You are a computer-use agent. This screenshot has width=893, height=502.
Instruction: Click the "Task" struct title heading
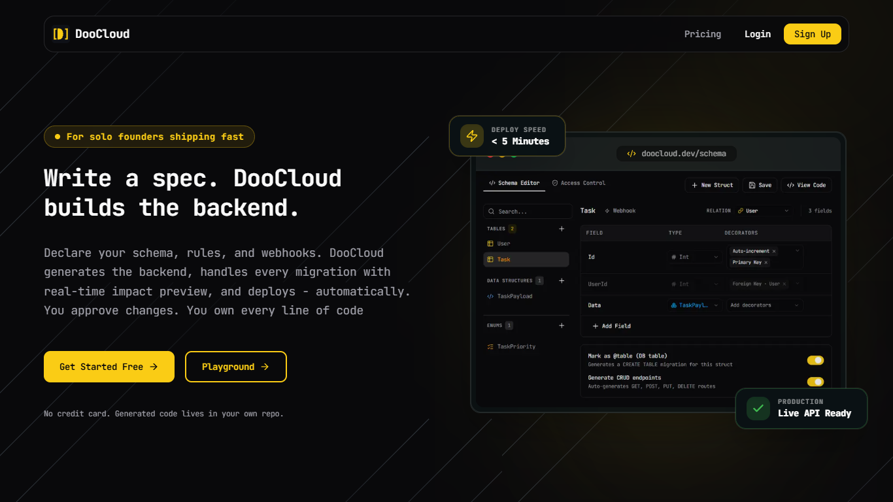point(588,211)
